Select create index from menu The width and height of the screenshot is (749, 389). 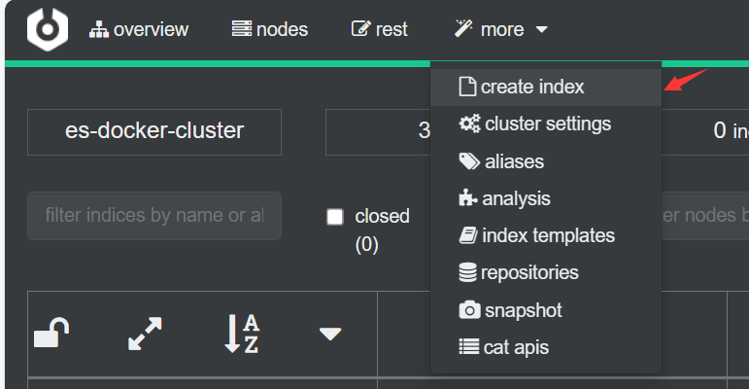pos(532,87)
